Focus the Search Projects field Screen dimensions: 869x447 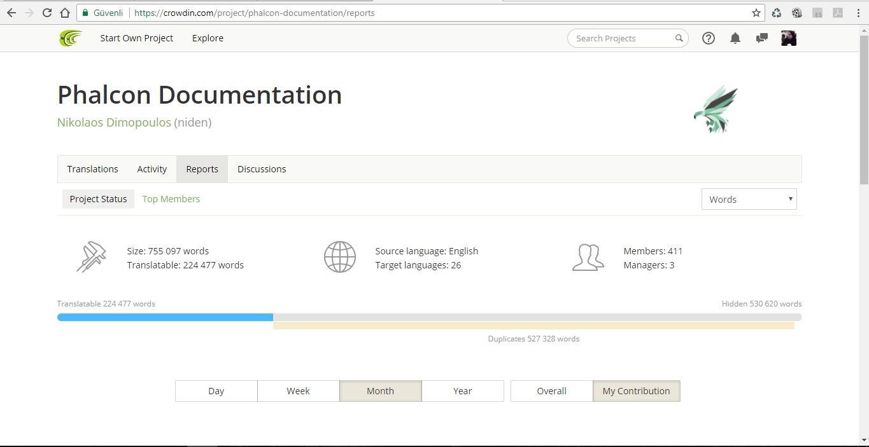coord(628,38)
